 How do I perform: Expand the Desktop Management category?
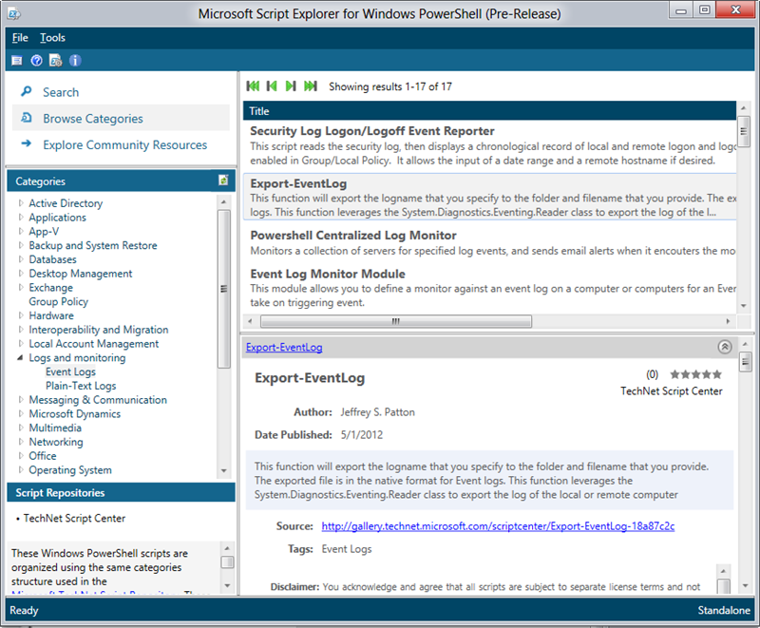pyautogui.click(x=21, y=274)
